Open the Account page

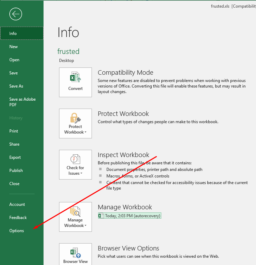[22, 204]
